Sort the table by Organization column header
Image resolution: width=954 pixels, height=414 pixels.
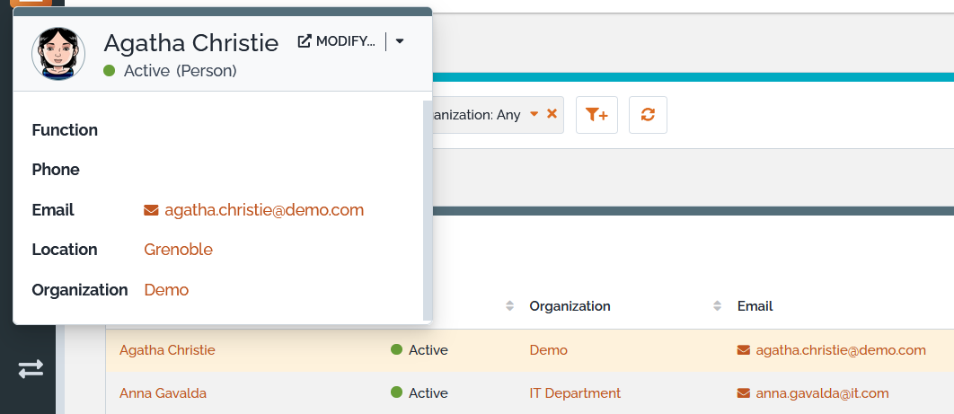(x=570, y=306)
